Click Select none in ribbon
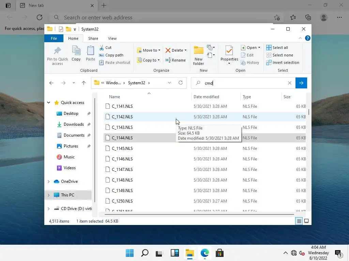This screenshot has height=261, width=349. point(280,55)
